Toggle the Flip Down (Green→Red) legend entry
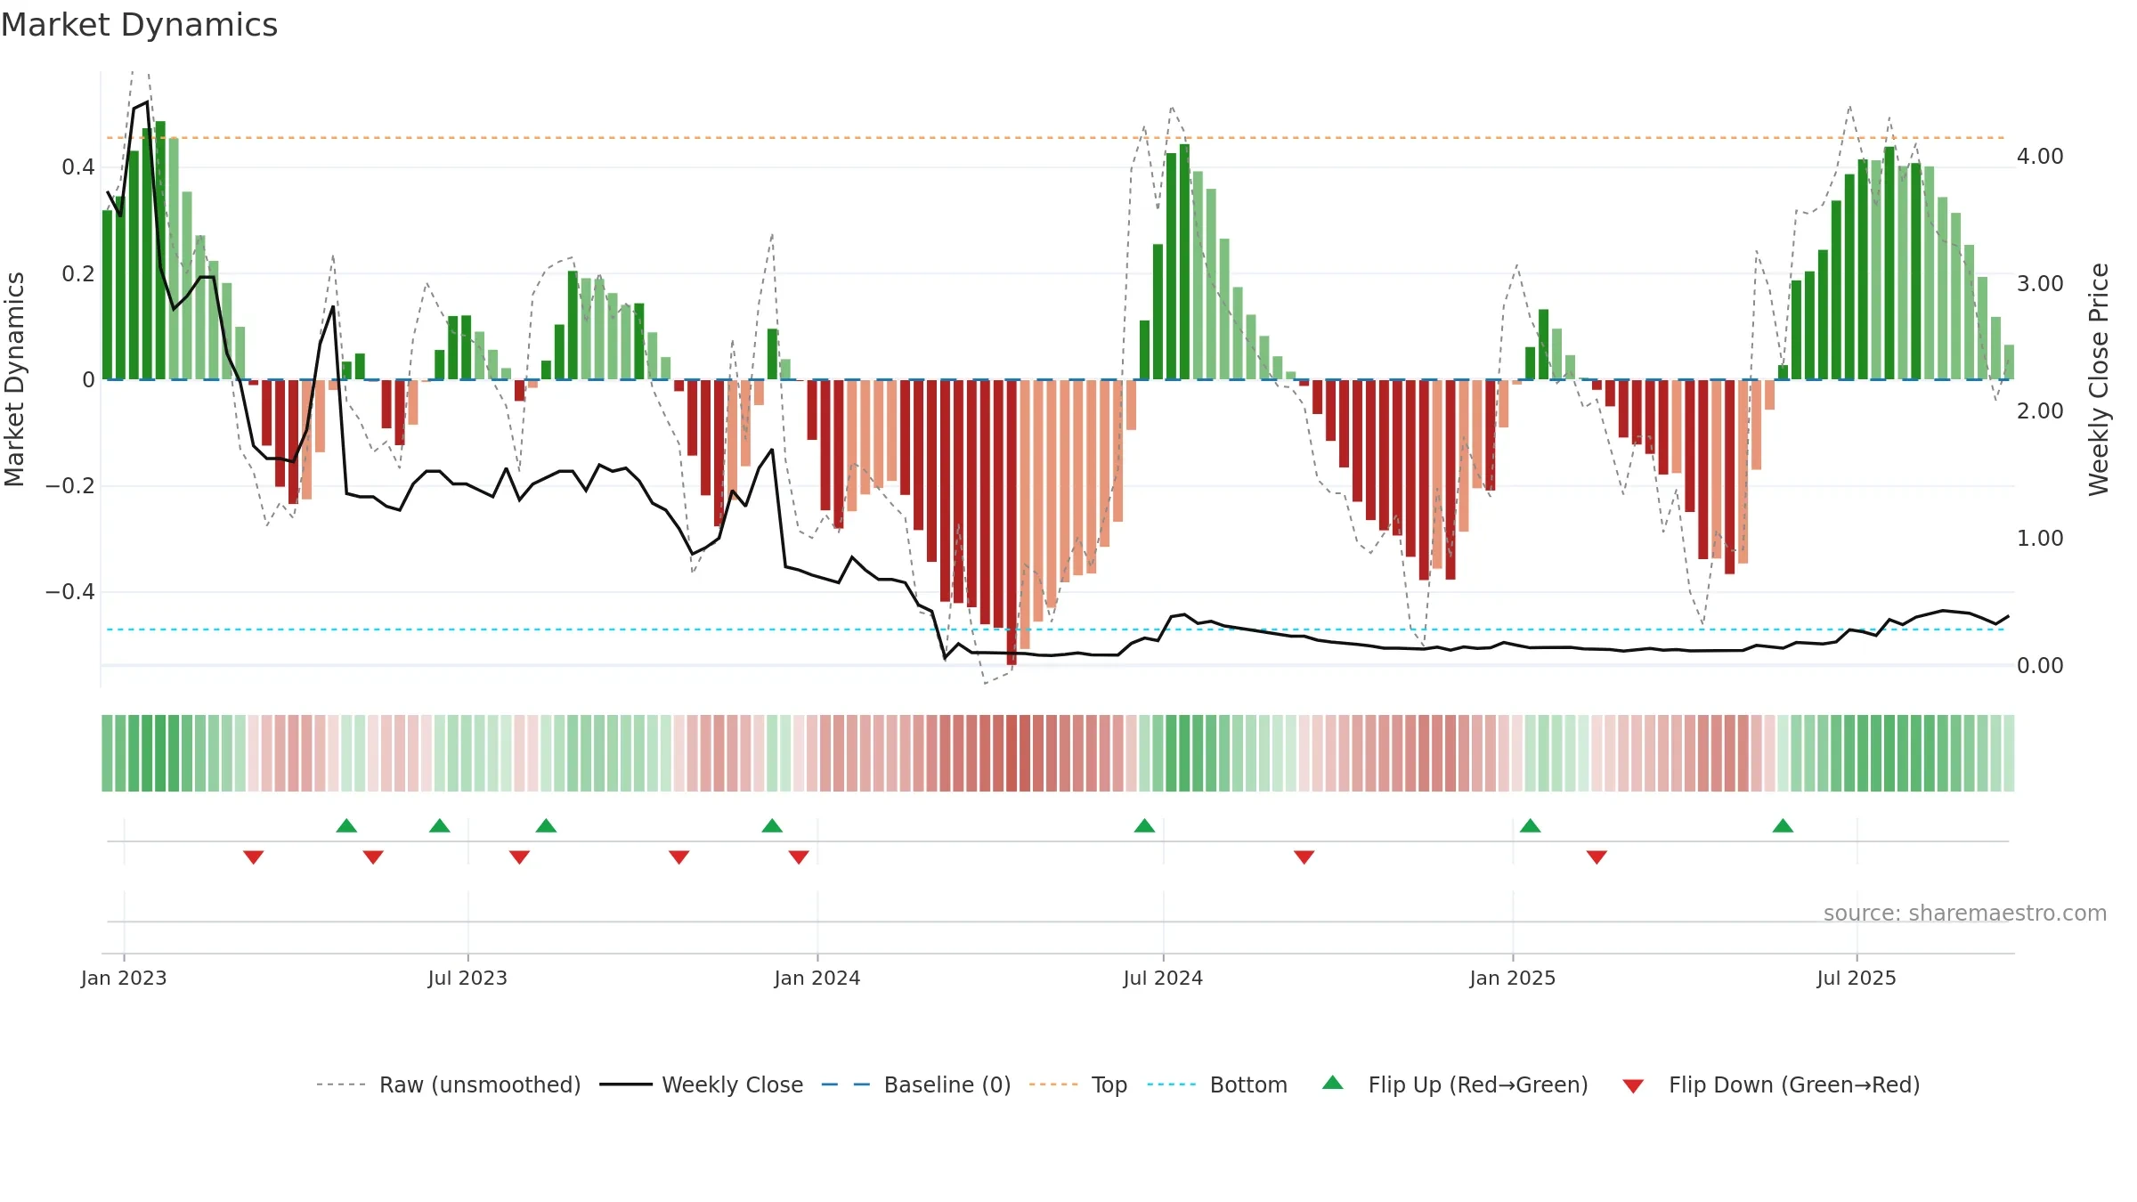The width and height of the screenshot is (2137, 1202). coord(1771,1084)
